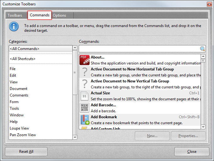Select the Tools category
This screenshot has width=214, height=161.
pyautogui.click(x=41, y=108)
